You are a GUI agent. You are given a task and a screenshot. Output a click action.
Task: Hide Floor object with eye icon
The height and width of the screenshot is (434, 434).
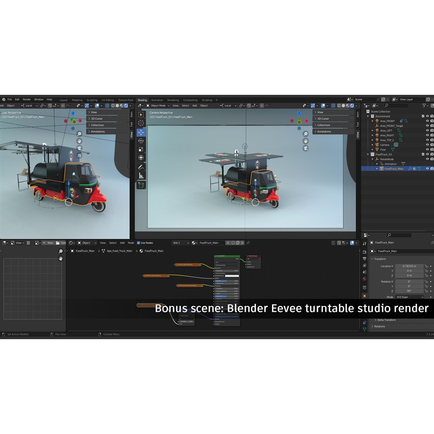click(x=427, y=149)
